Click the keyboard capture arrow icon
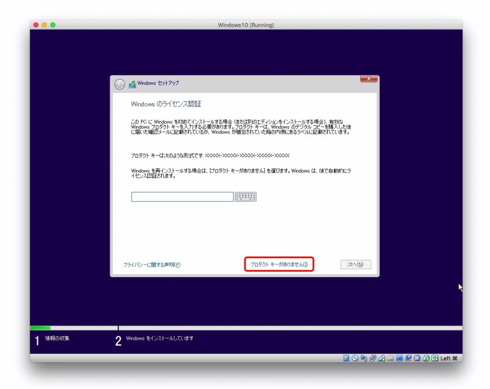Screen dimensions: 490x389 [x=434, y=358]
